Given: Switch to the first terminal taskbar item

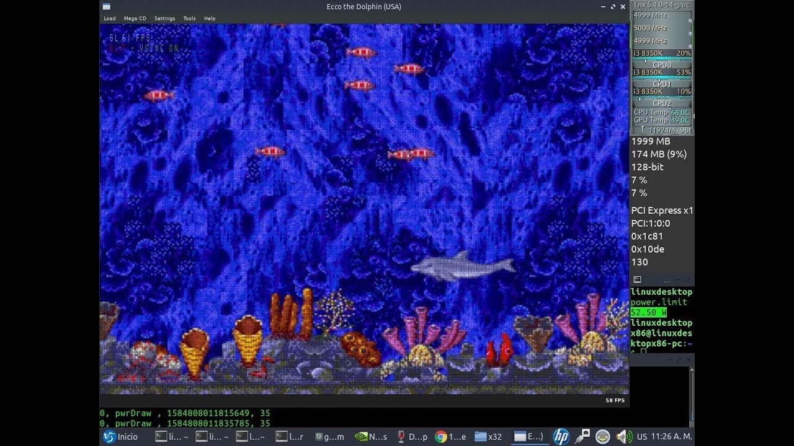Looking at the screenshot, I should point(171,437).
